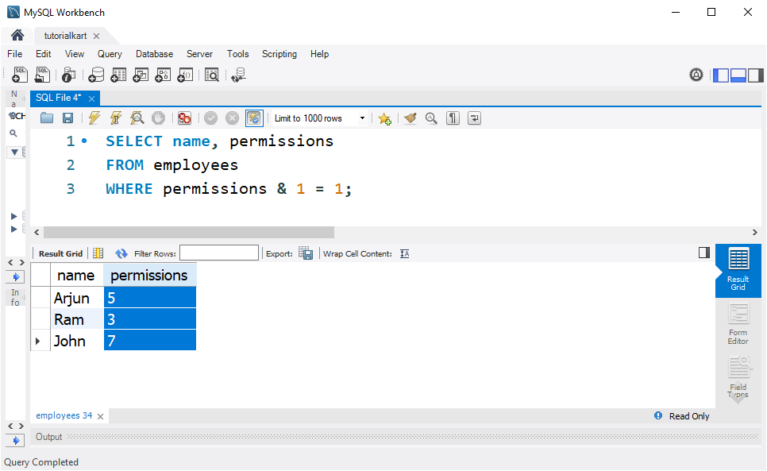Create a new table icon
The height and width of the screenshot is (471, 767).
coord(118,75)
